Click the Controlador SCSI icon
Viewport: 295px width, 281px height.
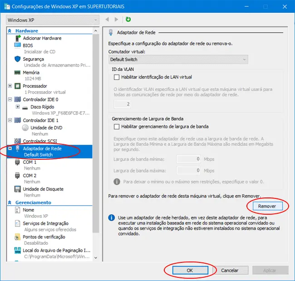[18, 141]
